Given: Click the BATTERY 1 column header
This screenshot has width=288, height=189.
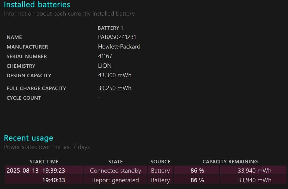Looking at the screenshot, I should [x=110, y=28].
